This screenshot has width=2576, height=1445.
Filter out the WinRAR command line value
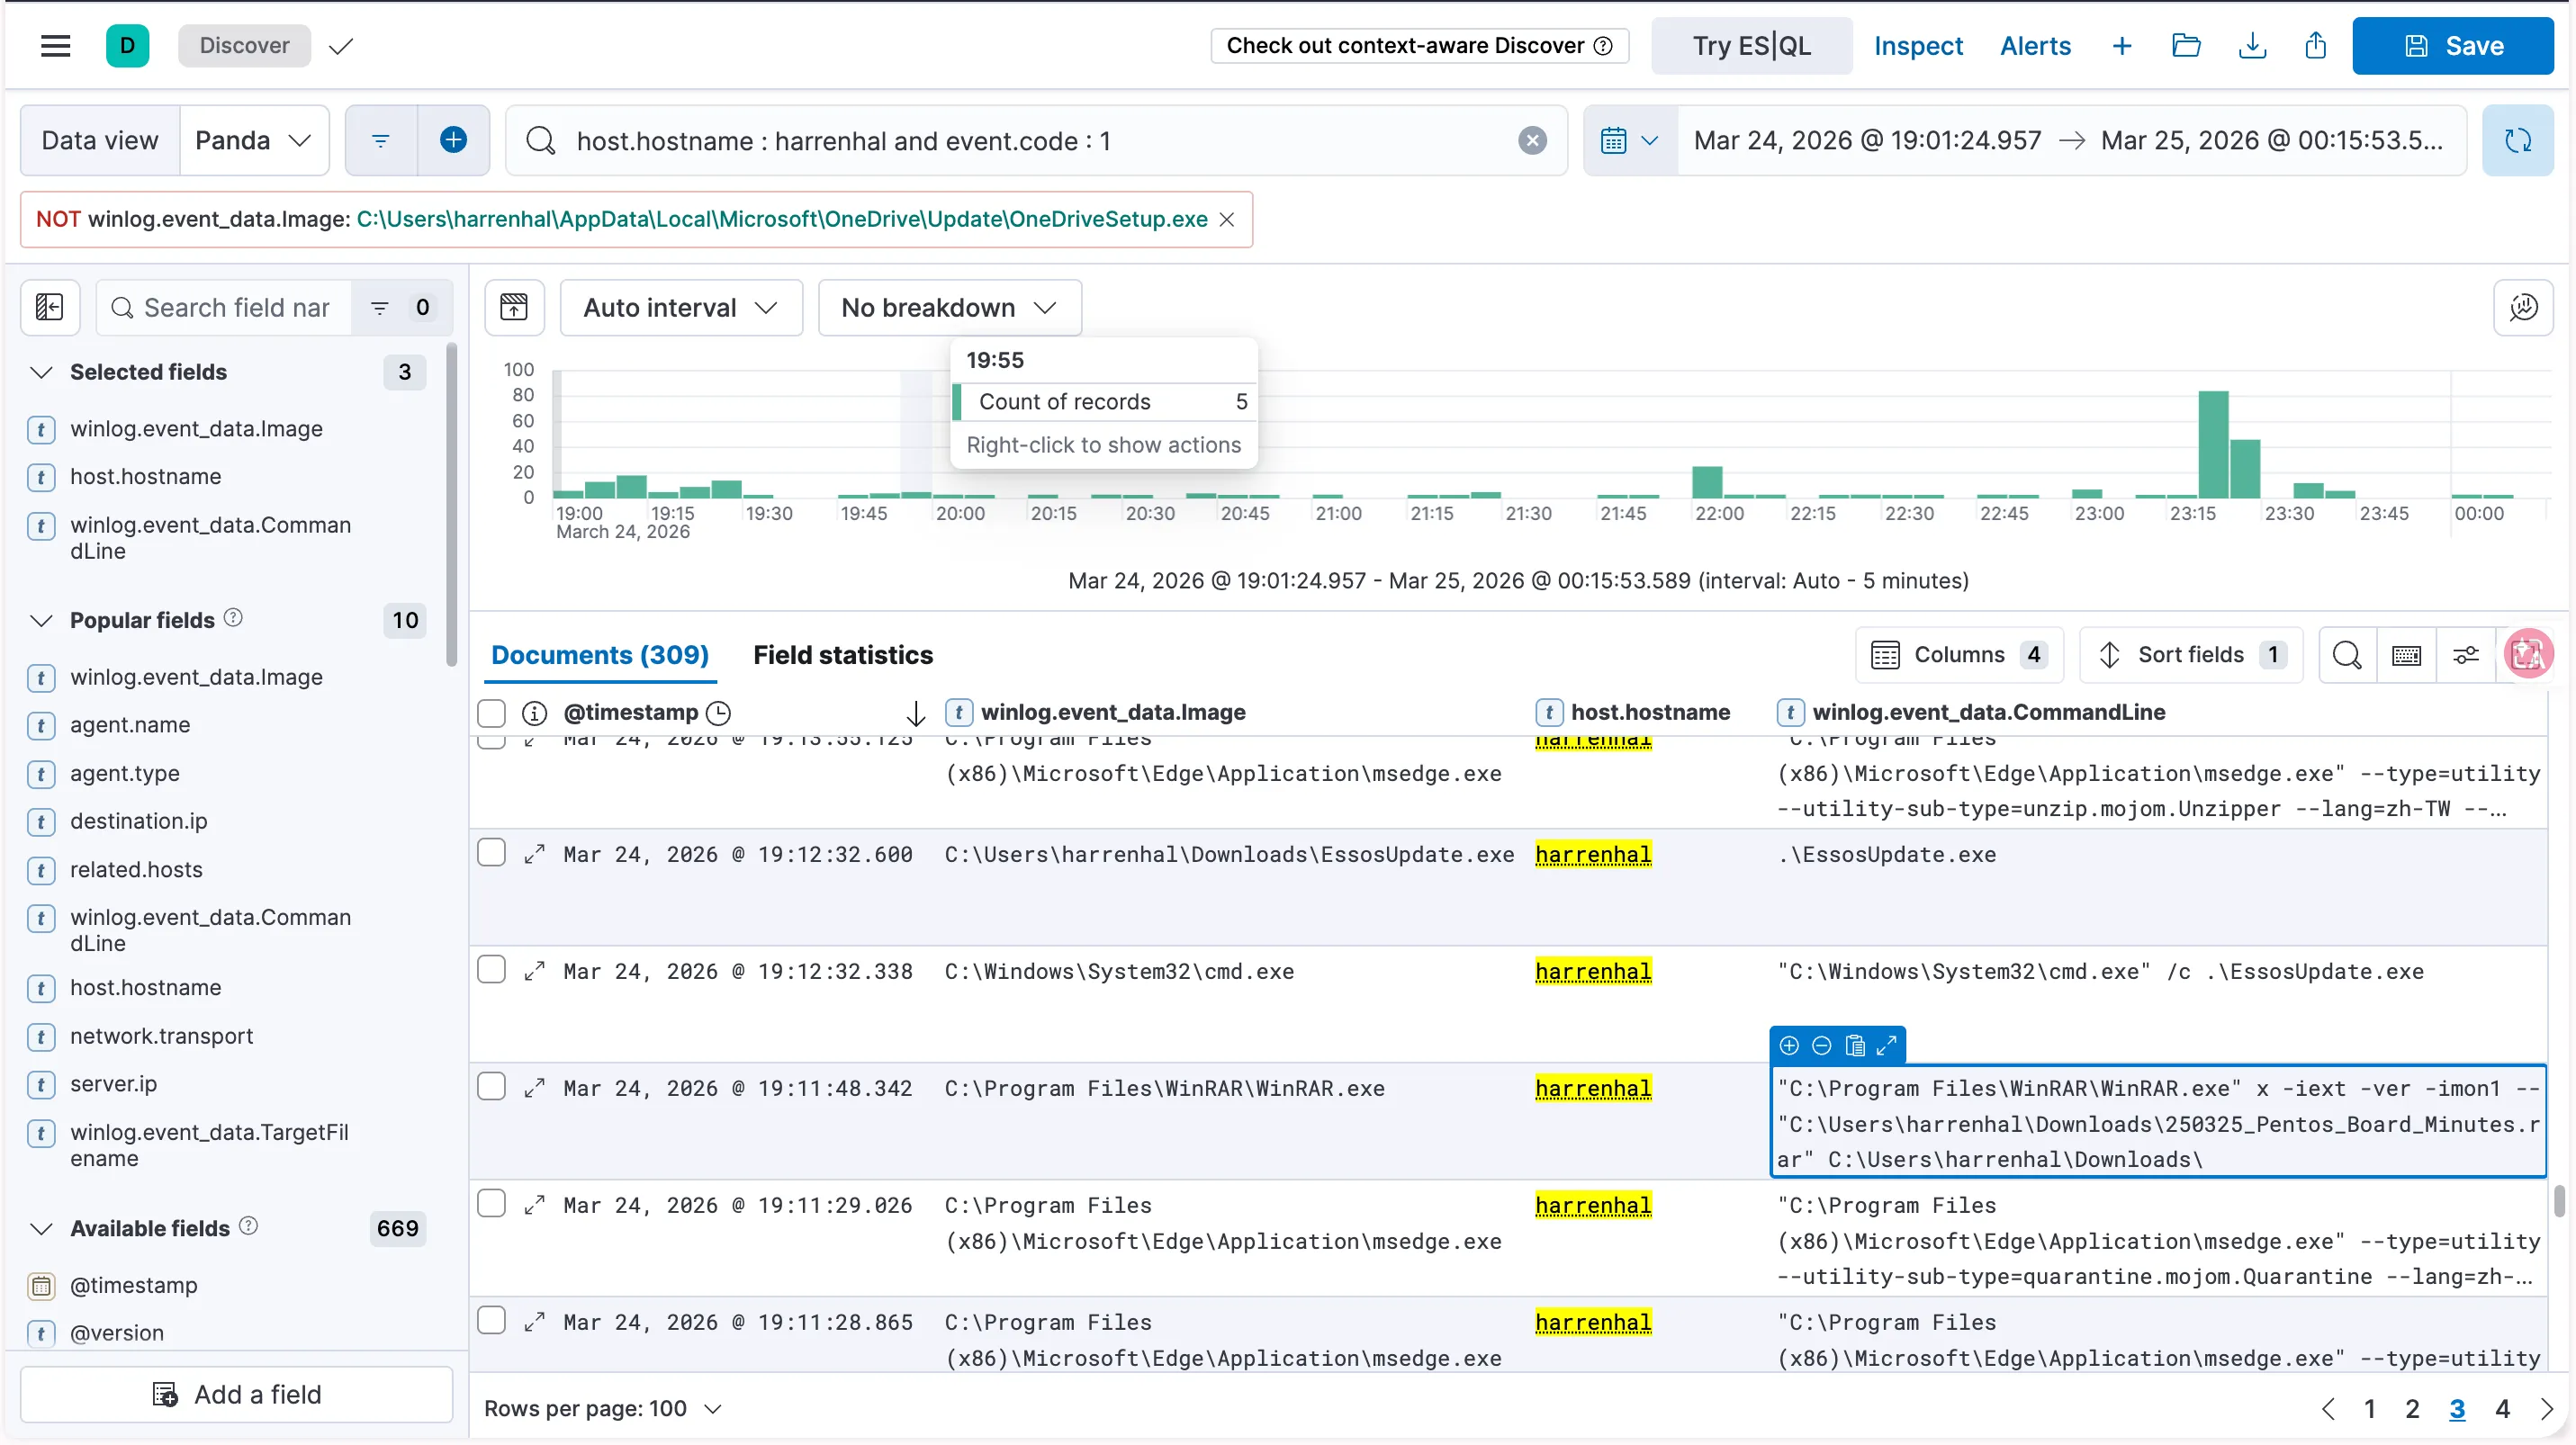1822,1046
